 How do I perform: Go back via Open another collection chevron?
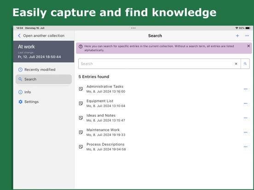pos(19,36)
